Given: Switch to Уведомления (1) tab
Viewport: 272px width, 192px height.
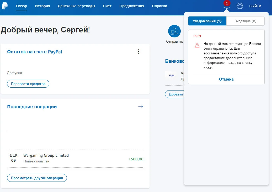Looking at the screenshot, I should click(207, 21).
